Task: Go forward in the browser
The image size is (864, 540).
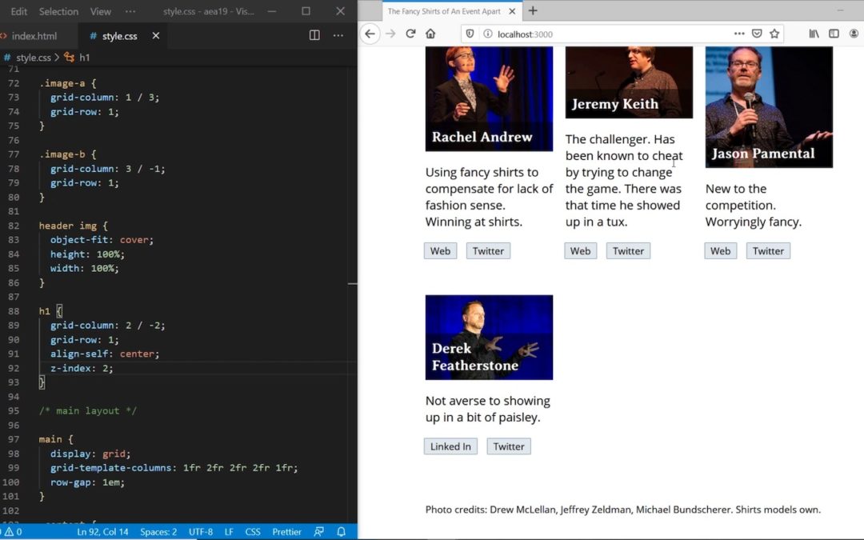Action: [390, 34]
